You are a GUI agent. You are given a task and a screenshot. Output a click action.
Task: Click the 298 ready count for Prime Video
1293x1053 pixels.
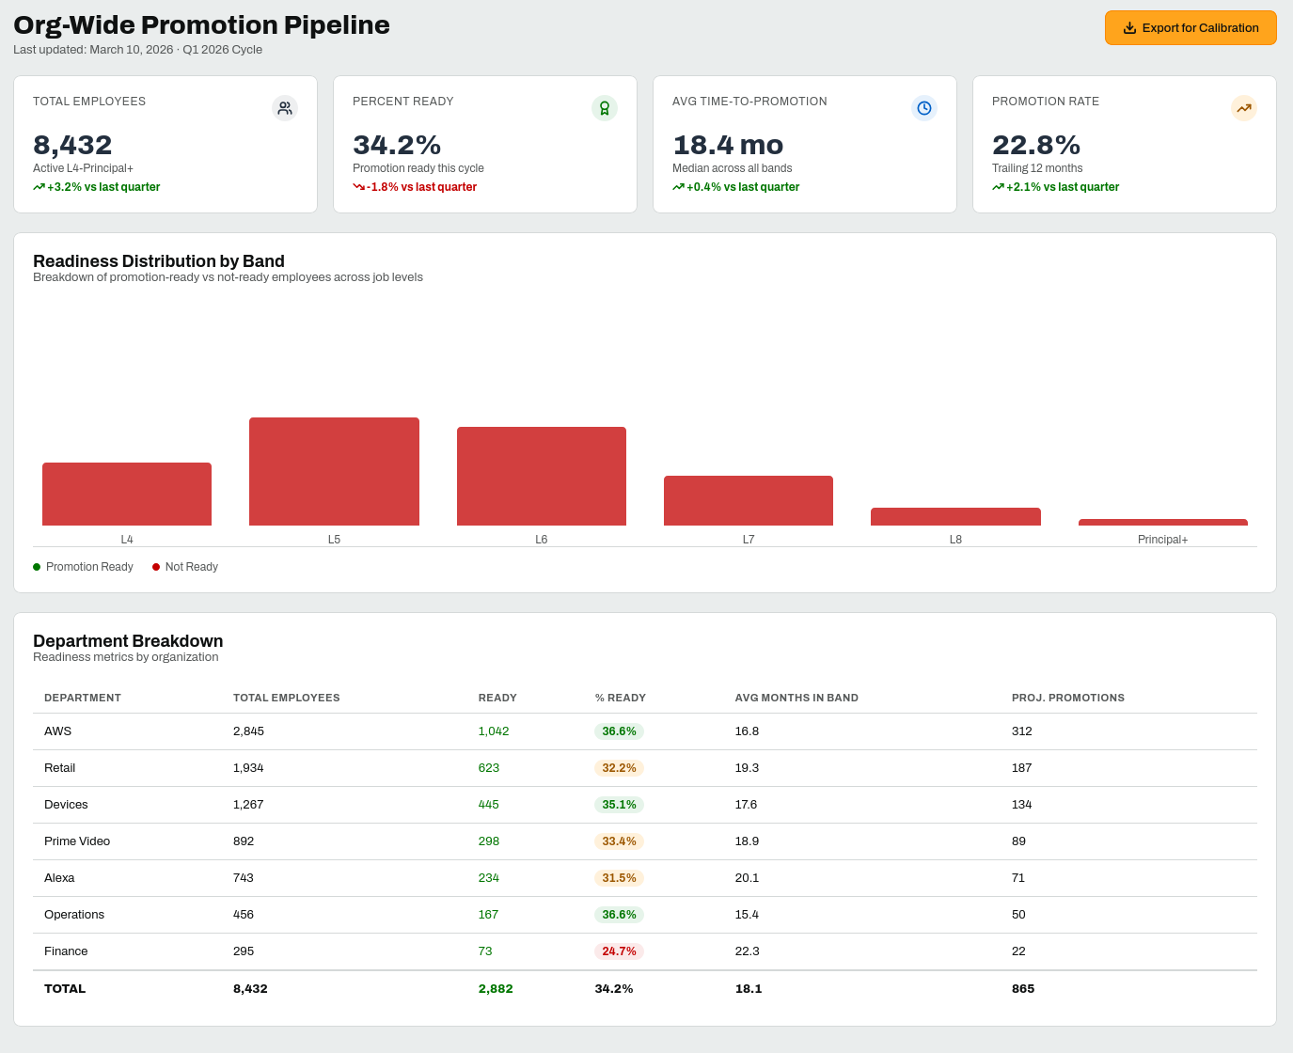(489, 841)
